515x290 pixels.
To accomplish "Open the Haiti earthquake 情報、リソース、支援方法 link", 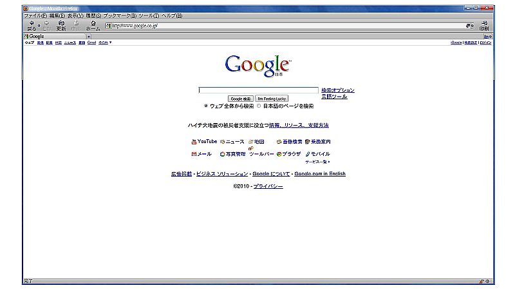I will point(299,125).
